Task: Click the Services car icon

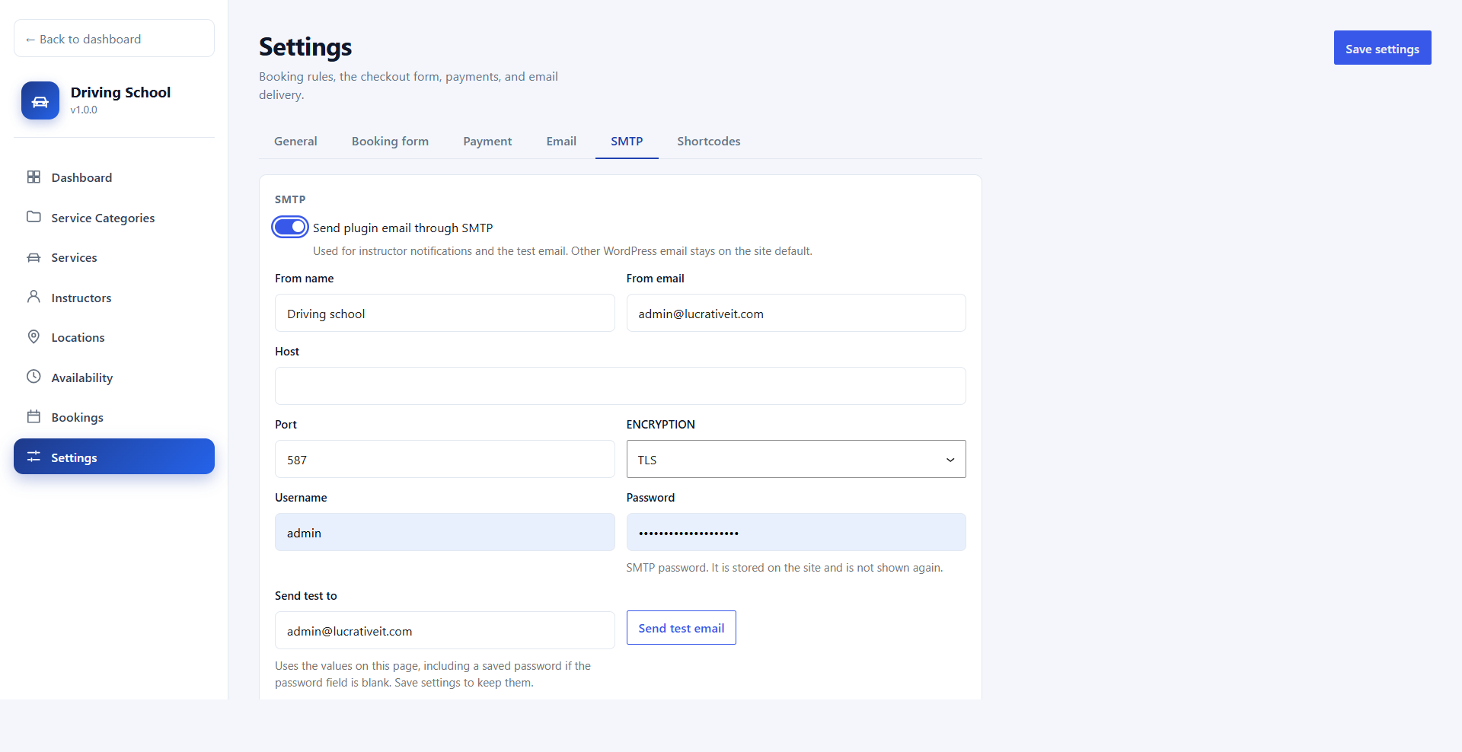Action: 34,257
